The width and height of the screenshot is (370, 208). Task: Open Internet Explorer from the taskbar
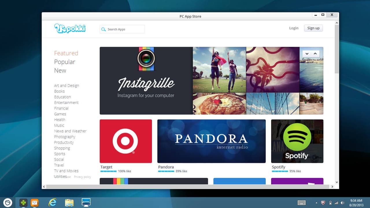[52, 203]
